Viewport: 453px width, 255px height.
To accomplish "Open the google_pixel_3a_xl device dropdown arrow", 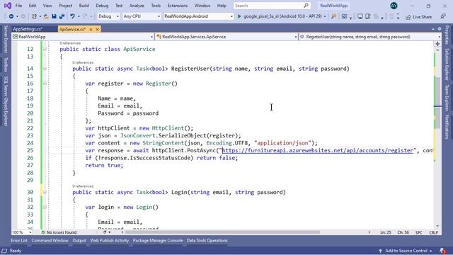I will (x=325, y=16).
